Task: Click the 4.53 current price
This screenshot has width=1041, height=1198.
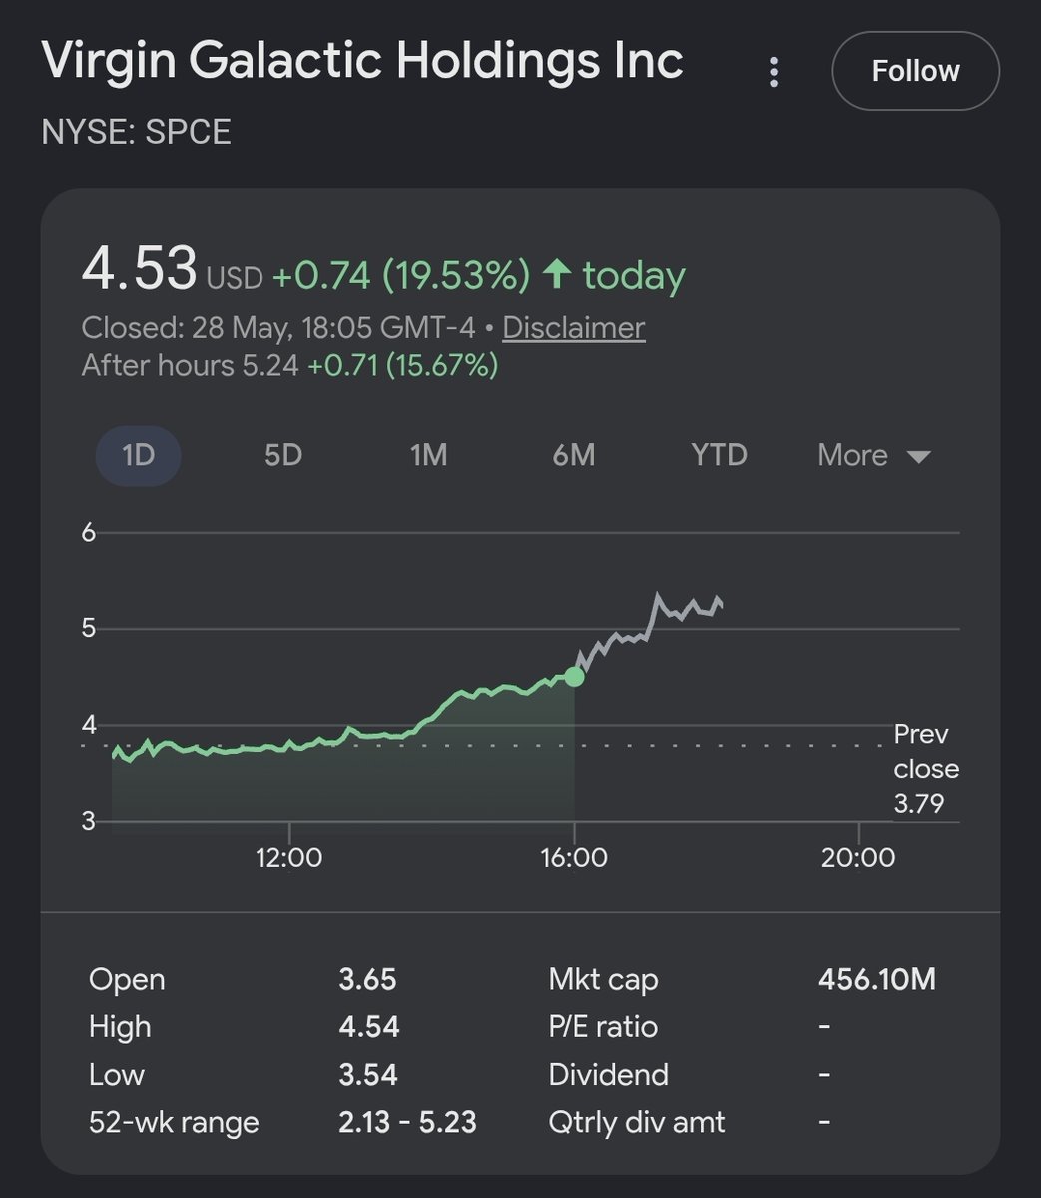Action: [139, 270]
